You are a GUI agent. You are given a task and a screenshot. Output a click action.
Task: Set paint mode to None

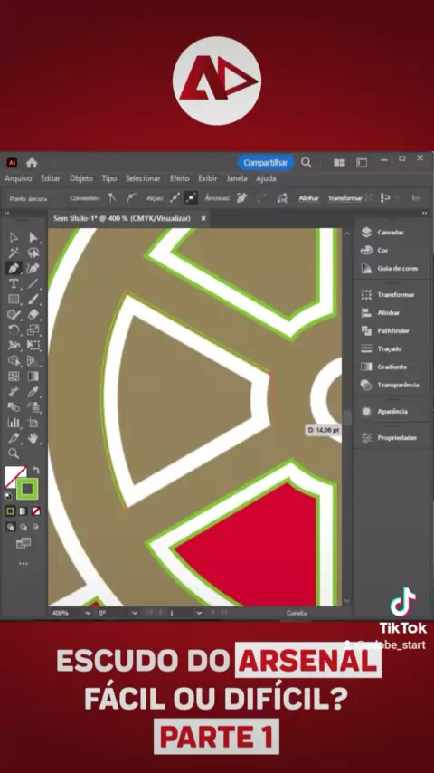[36, 511]
